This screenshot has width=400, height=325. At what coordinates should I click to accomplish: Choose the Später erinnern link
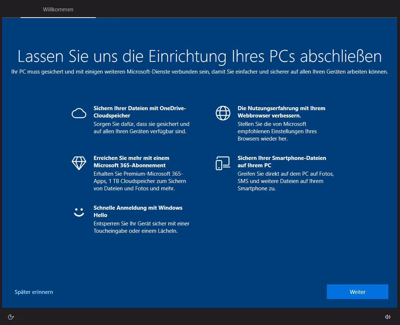click(34, 292)
